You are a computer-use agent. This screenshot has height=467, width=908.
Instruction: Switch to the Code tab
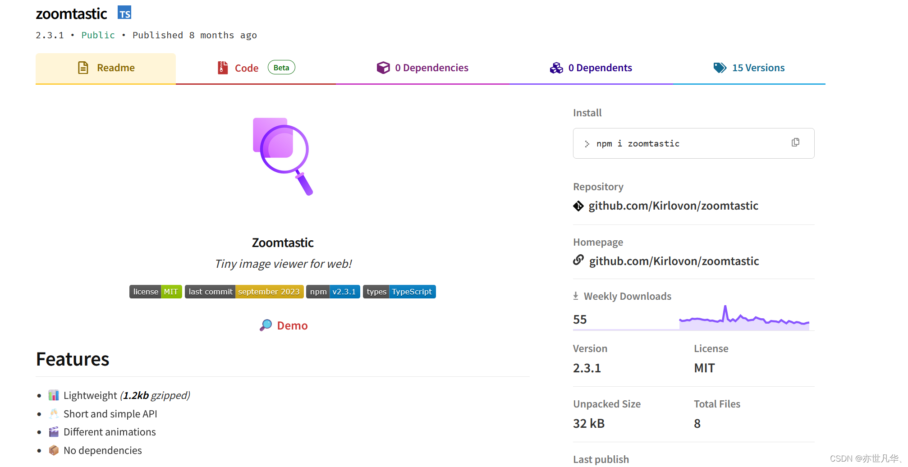tap(256, 68)
